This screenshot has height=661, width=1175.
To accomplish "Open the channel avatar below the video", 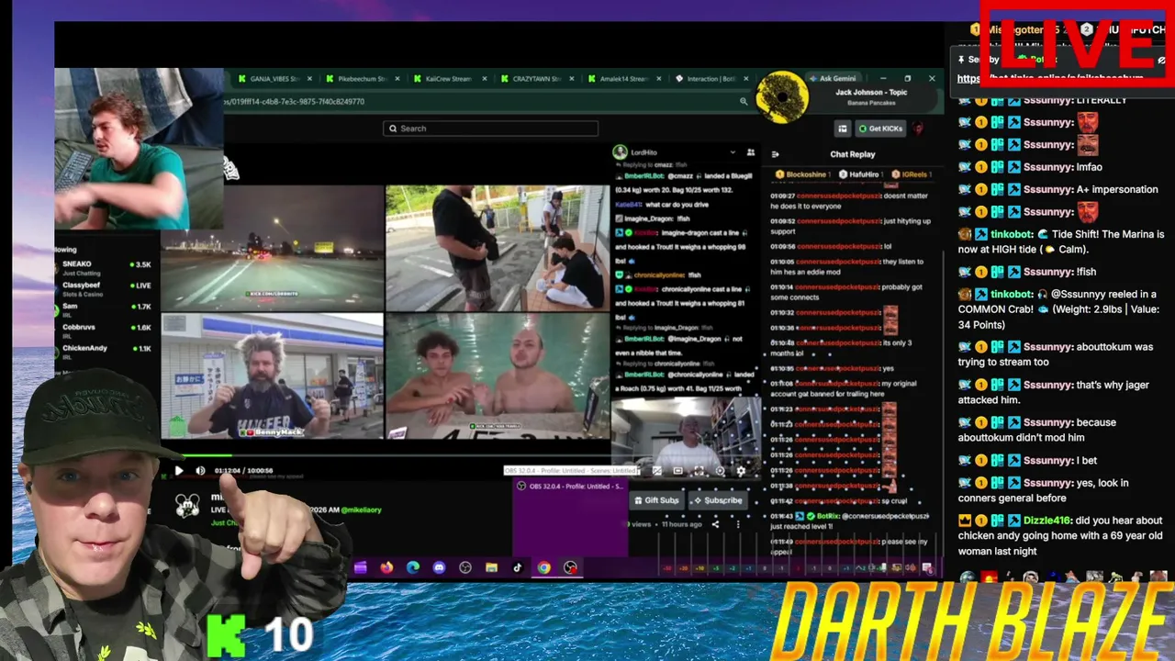I will [x=187, y=506].
